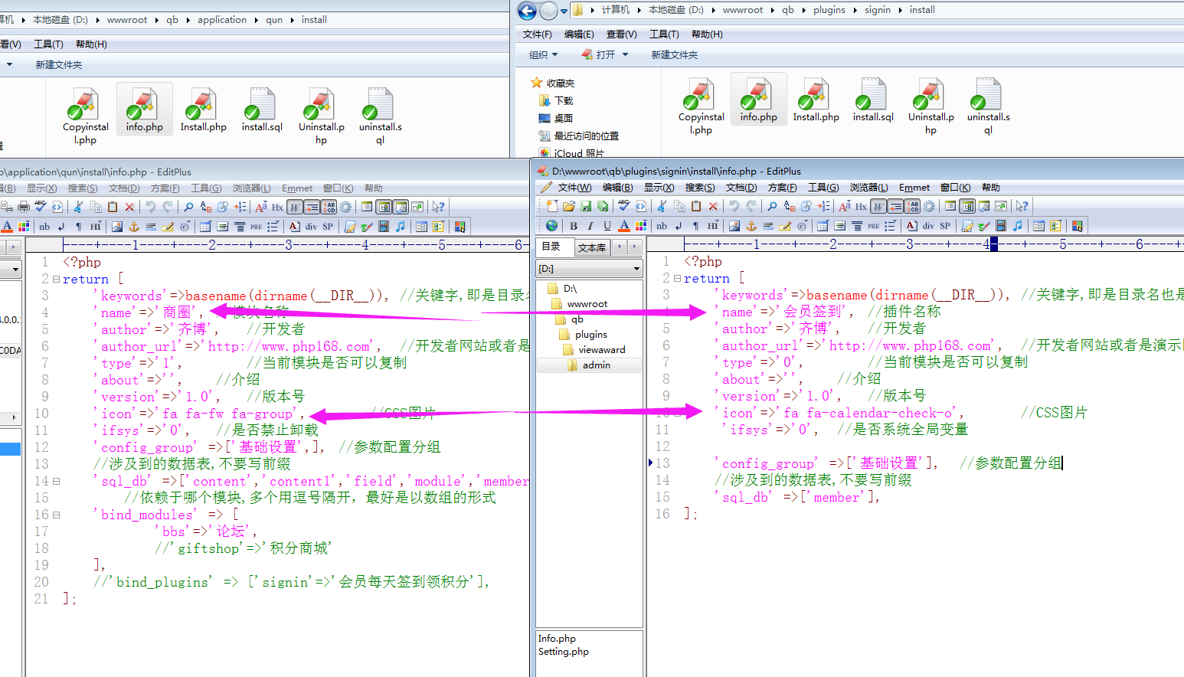Click the Explorer back navigation button
This screenshot has width=1184, height=677.
pyautogui.click(x=527, y=11)
